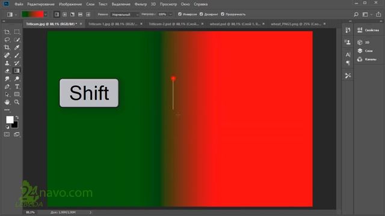The image size is (385, 216).
Task: Open the Файл menu
Action: tap(19, 4)
